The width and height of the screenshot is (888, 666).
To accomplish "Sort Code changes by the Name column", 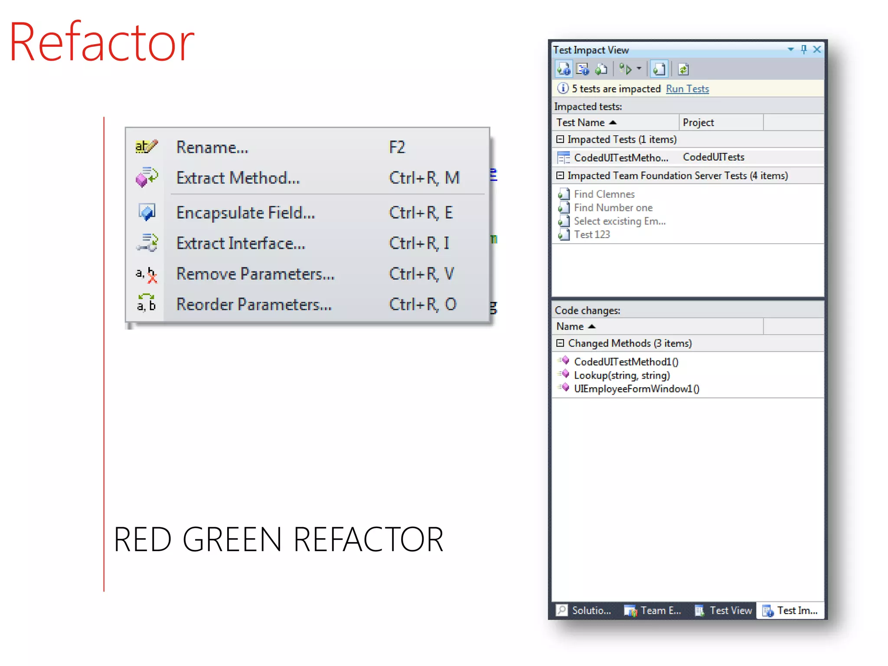I will point(658,326).
